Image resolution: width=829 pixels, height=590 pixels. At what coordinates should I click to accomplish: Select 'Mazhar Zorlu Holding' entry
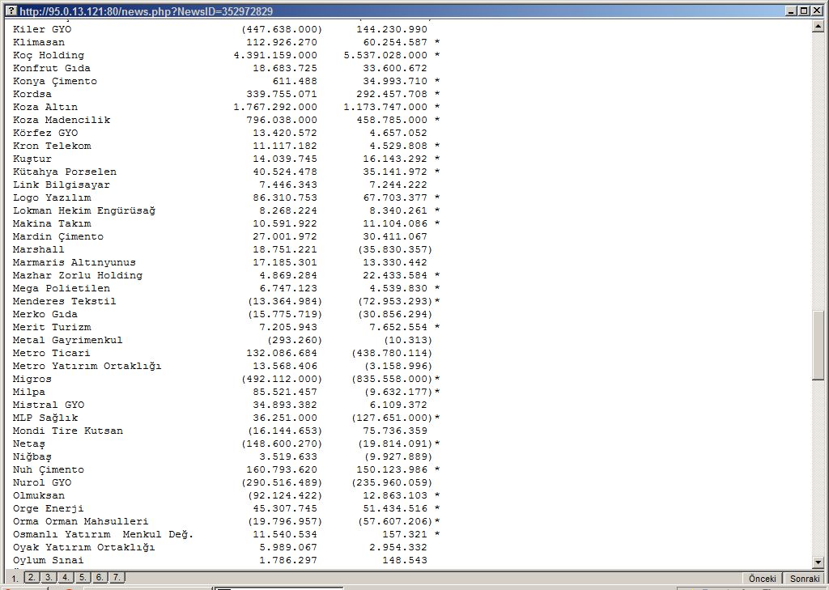(78, 275)
